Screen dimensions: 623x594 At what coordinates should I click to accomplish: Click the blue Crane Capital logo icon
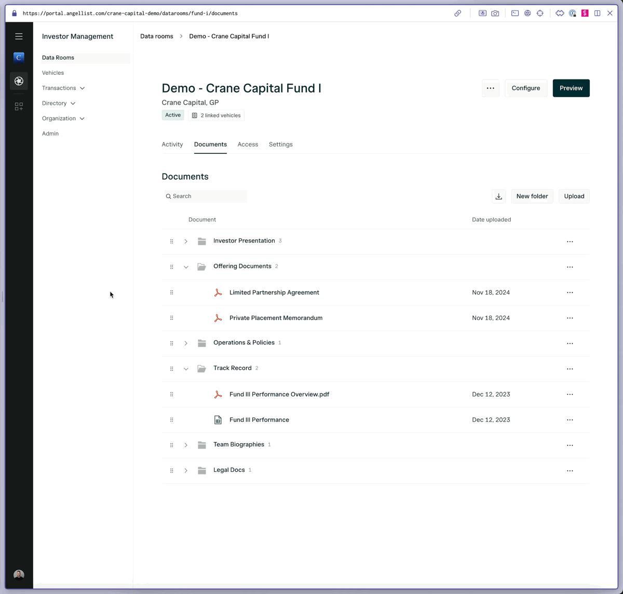(19, 58)
